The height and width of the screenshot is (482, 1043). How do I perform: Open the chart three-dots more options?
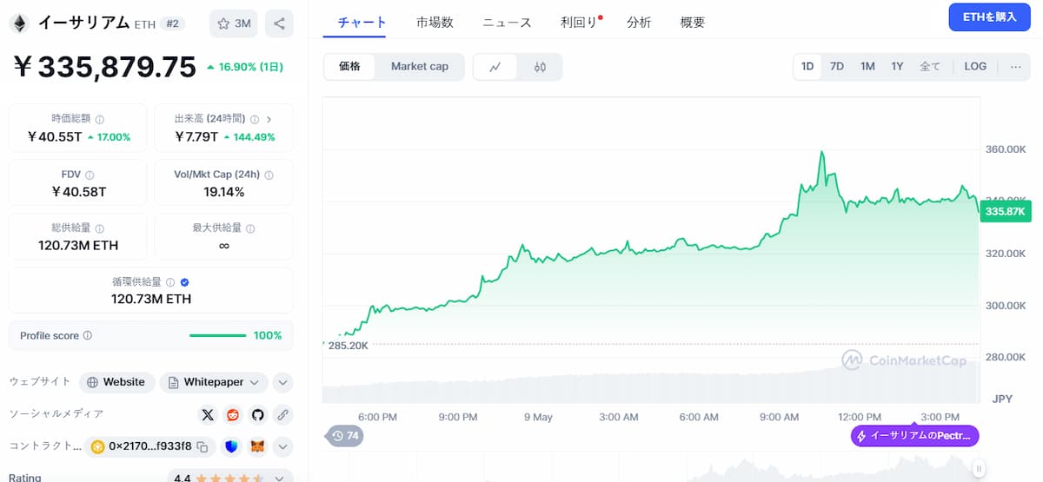[x=1015, y=66]
